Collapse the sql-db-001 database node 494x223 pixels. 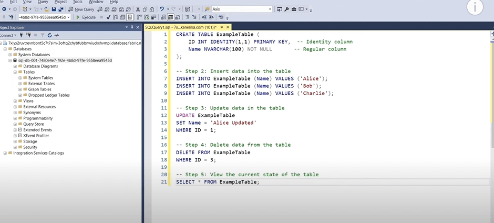click(10, 60)
